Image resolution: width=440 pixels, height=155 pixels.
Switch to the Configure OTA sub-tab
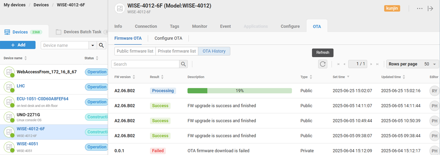pyautogui.click(x=168, y=38)
